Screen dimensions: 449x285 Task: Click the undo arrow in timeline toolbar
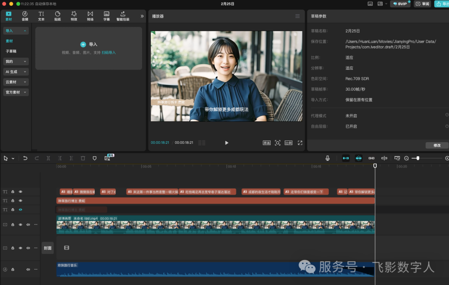pyautogui.click(x=25, y=158)
